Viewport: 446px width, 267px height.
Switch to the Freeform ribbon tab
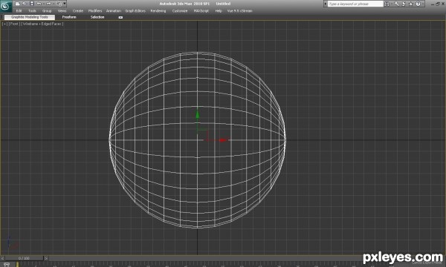pyautogui.click(x=69, y=17)
